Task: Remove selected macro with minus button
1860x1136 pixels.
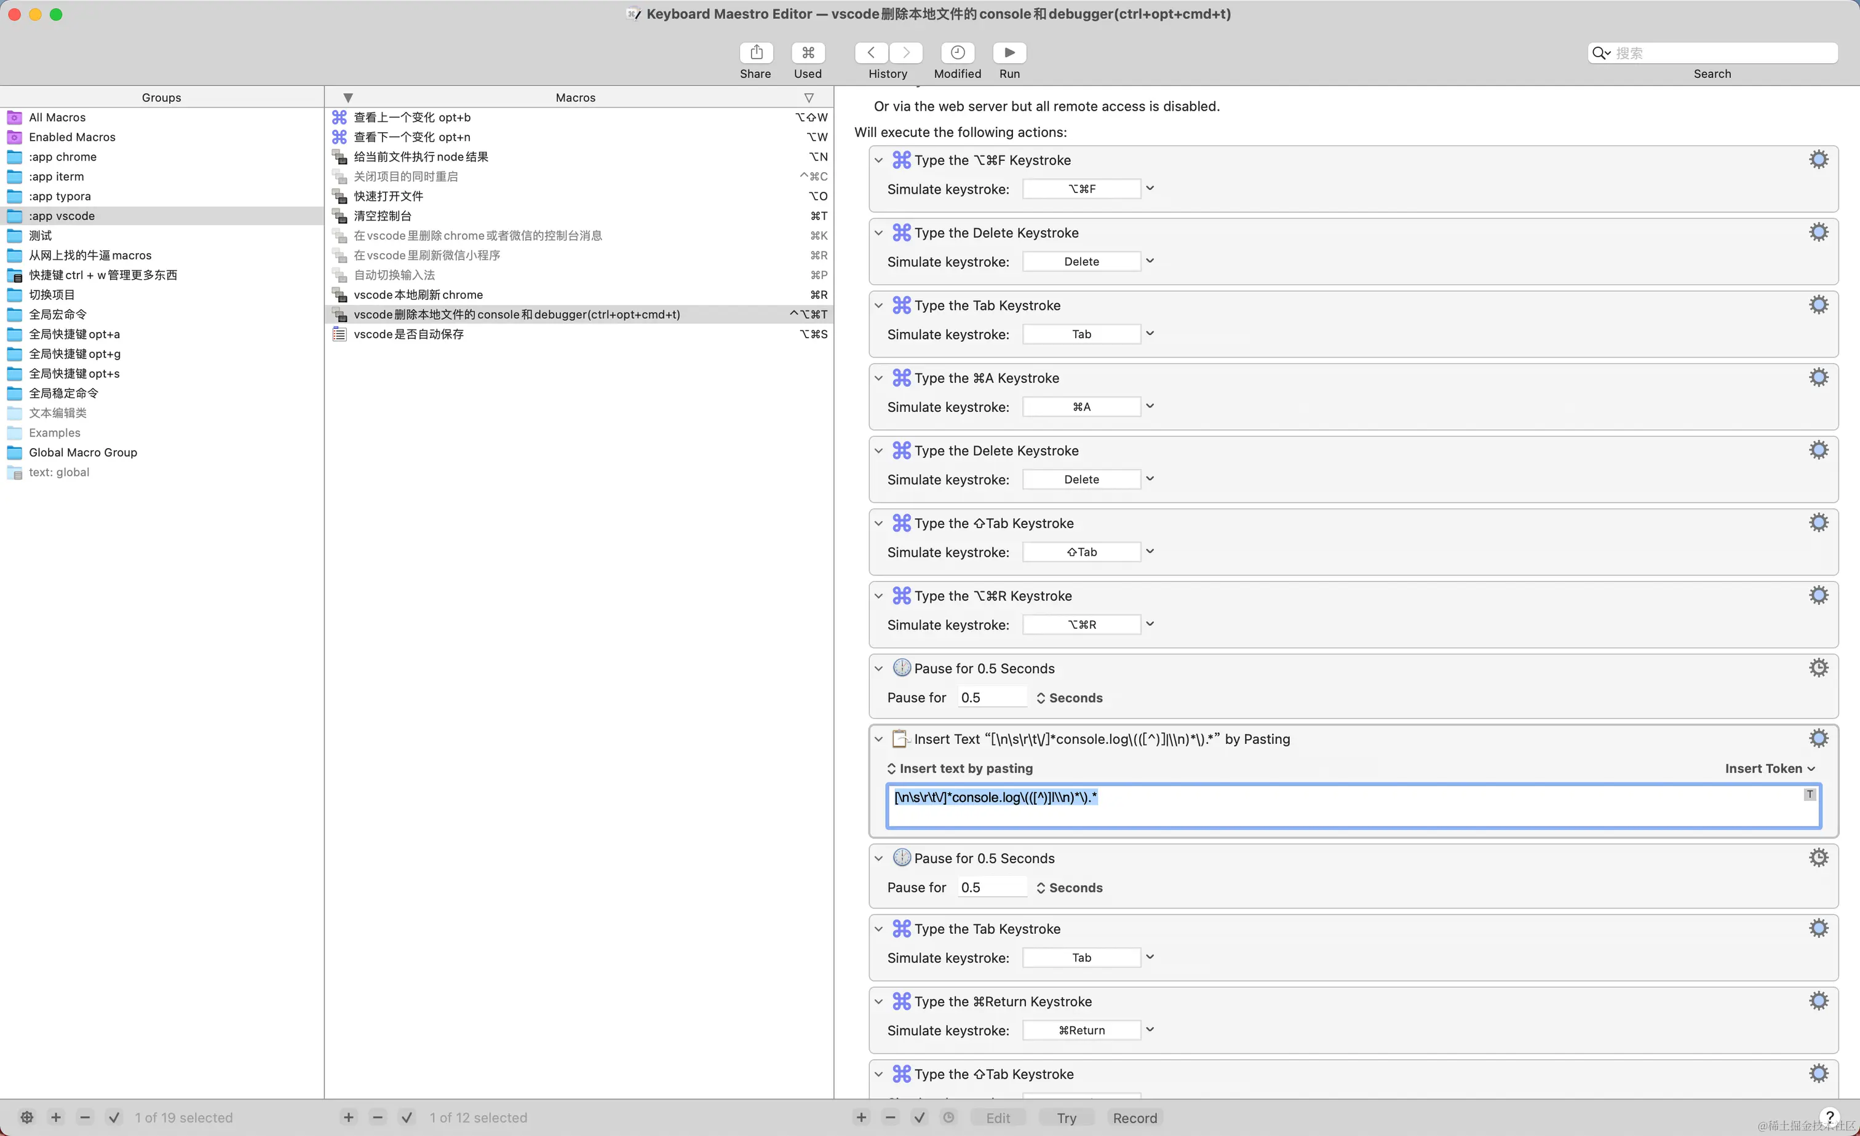Action: (x=378, y=1117)
